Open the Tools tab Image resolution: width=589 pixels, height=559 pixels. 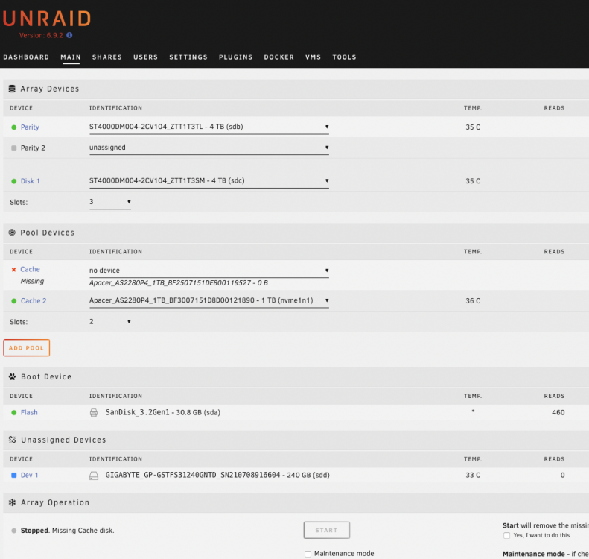coord(344,57)
